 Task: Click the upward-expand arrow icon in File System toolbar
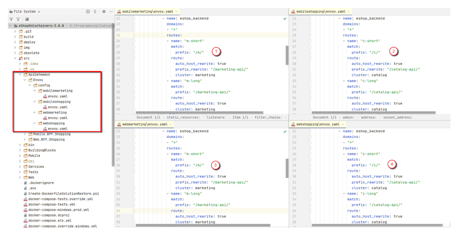coord(11,18)
